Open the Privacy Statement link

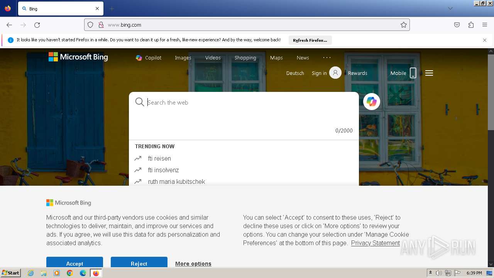[x=376, y=243]
